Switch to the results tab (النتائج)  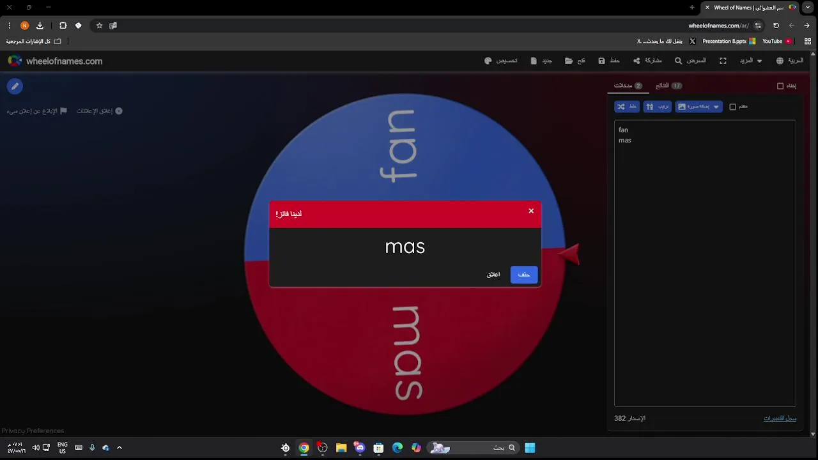pyautogui.click(x=668, y=86)
